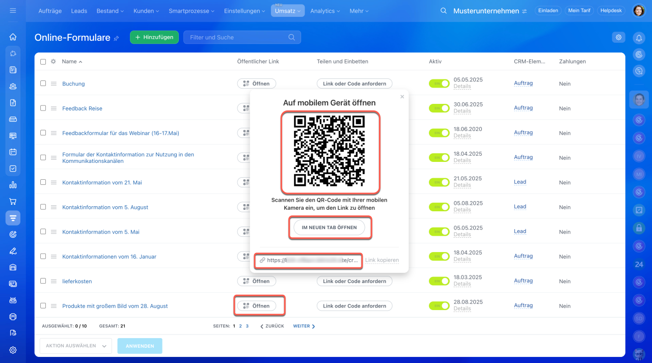The height and width of the screenshot is (363, 652).
Task: Open the lock icon in right panel
Action: (639, 227)
